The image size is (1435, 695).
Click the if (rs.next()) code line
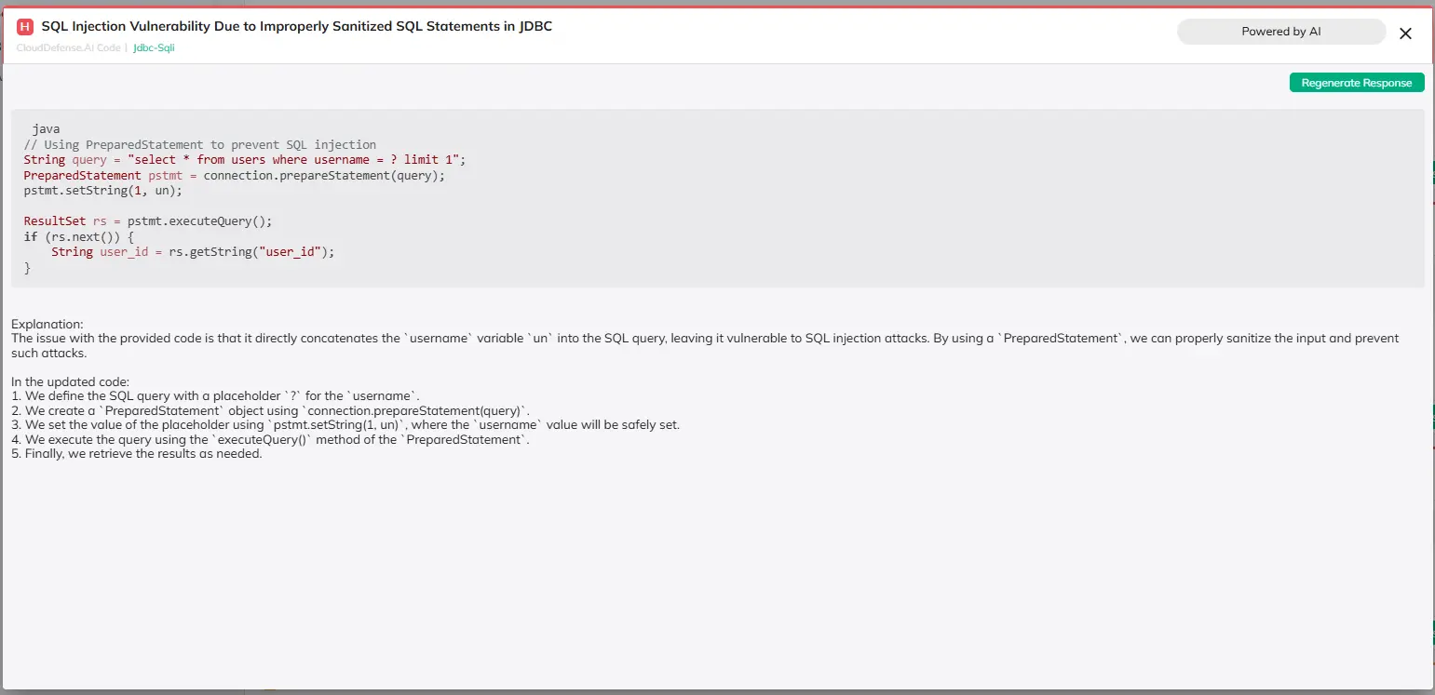tap(79, 236)
